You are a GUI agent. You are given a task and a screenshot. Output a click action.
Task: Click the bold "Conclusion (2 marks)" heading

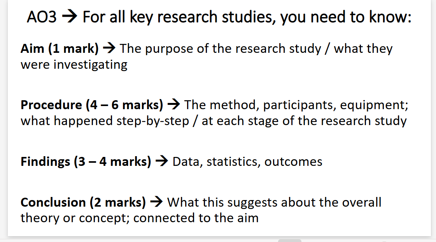(83, 202)
